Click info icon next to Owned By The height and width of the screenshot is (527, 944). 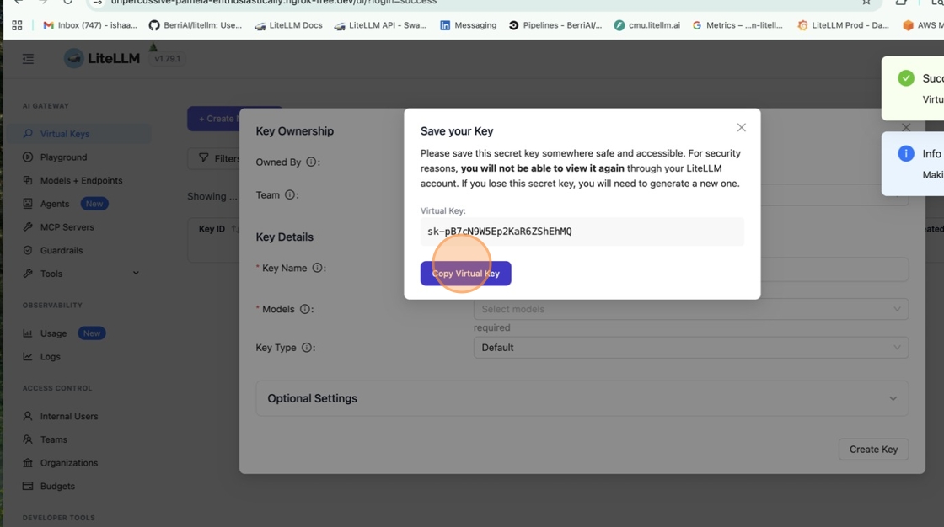pos(311,162)
